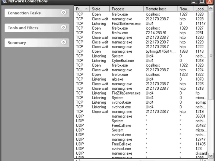Click the vertical scrollbar thumb
Screen dimensions: 215x161
click(x=211, y=56)
